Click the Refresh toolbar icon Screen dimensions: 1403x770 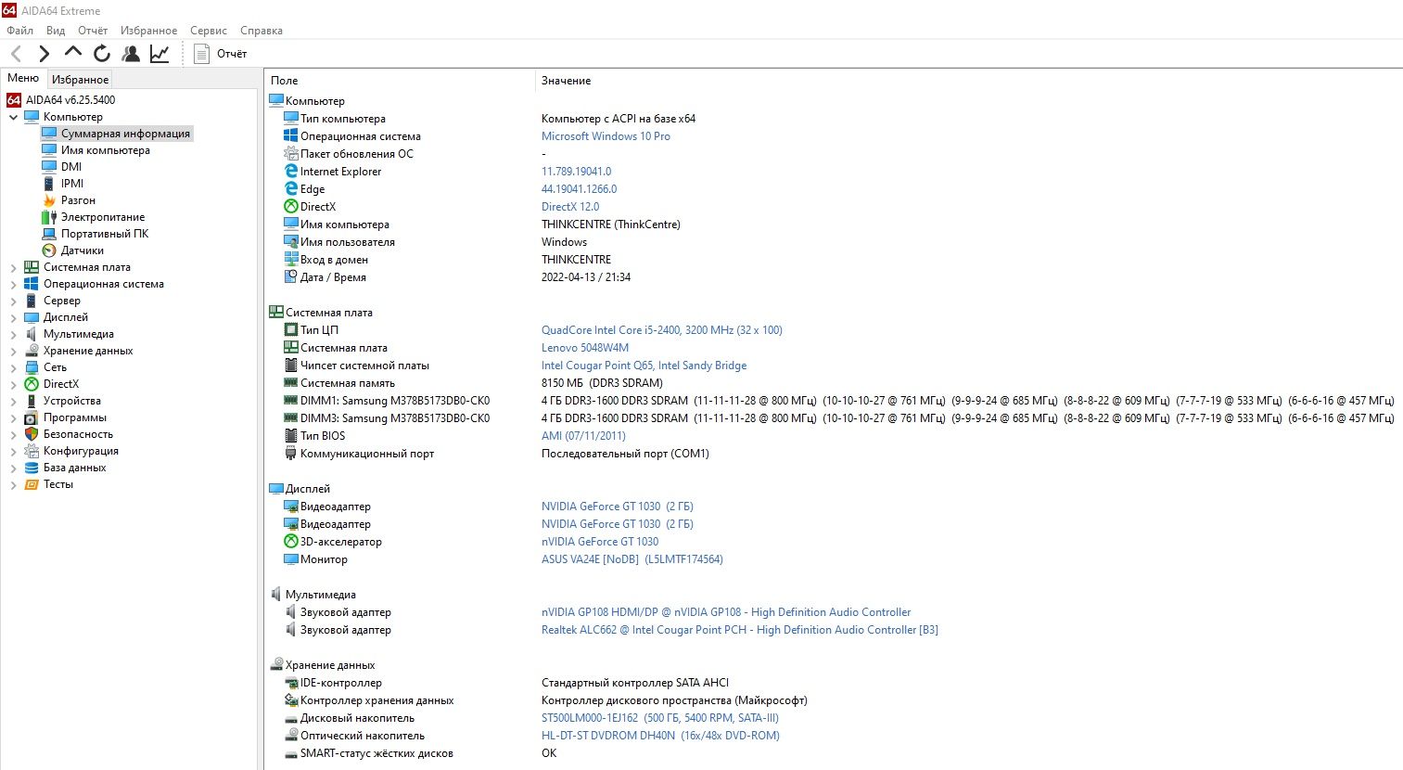pyautogui.click(x=102, y=54)
